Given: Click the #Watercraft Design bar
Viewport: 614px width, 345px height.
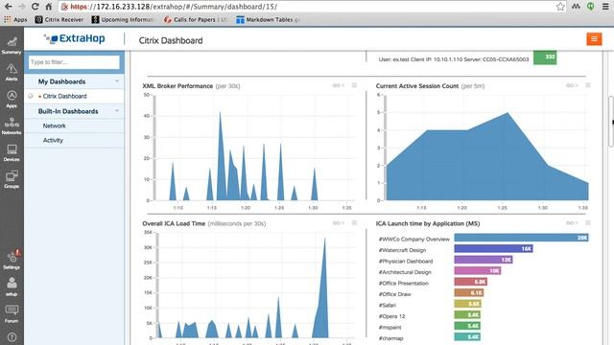Looking at the screenshot, I should click(493, 248).
